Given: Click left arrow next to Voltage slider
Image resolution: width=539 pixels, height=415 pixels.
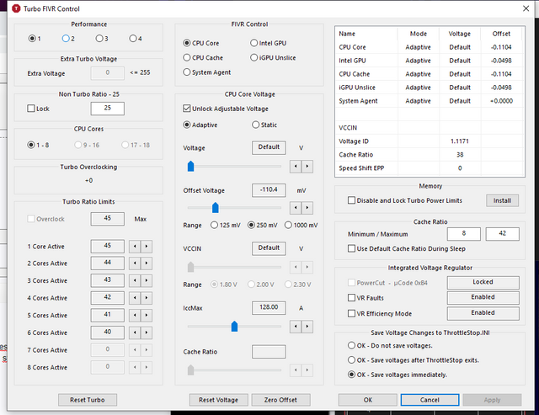Looking at the screenshot, I should (x=294, y=167).
